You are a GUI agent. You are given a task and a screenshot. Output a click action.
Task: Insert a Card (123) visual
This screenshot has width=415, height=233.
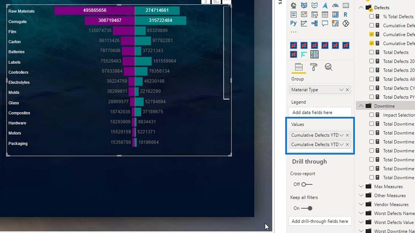(346, 5)
